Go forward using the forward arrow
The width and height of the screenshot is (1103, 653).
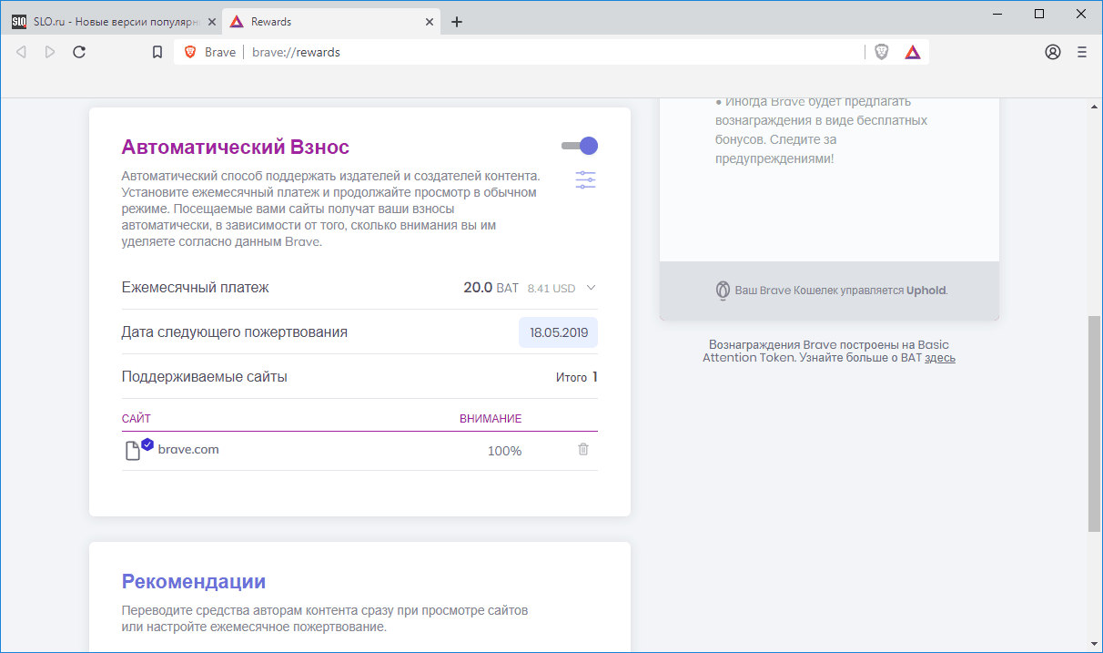pyautogui.click(x=50, y=52)
